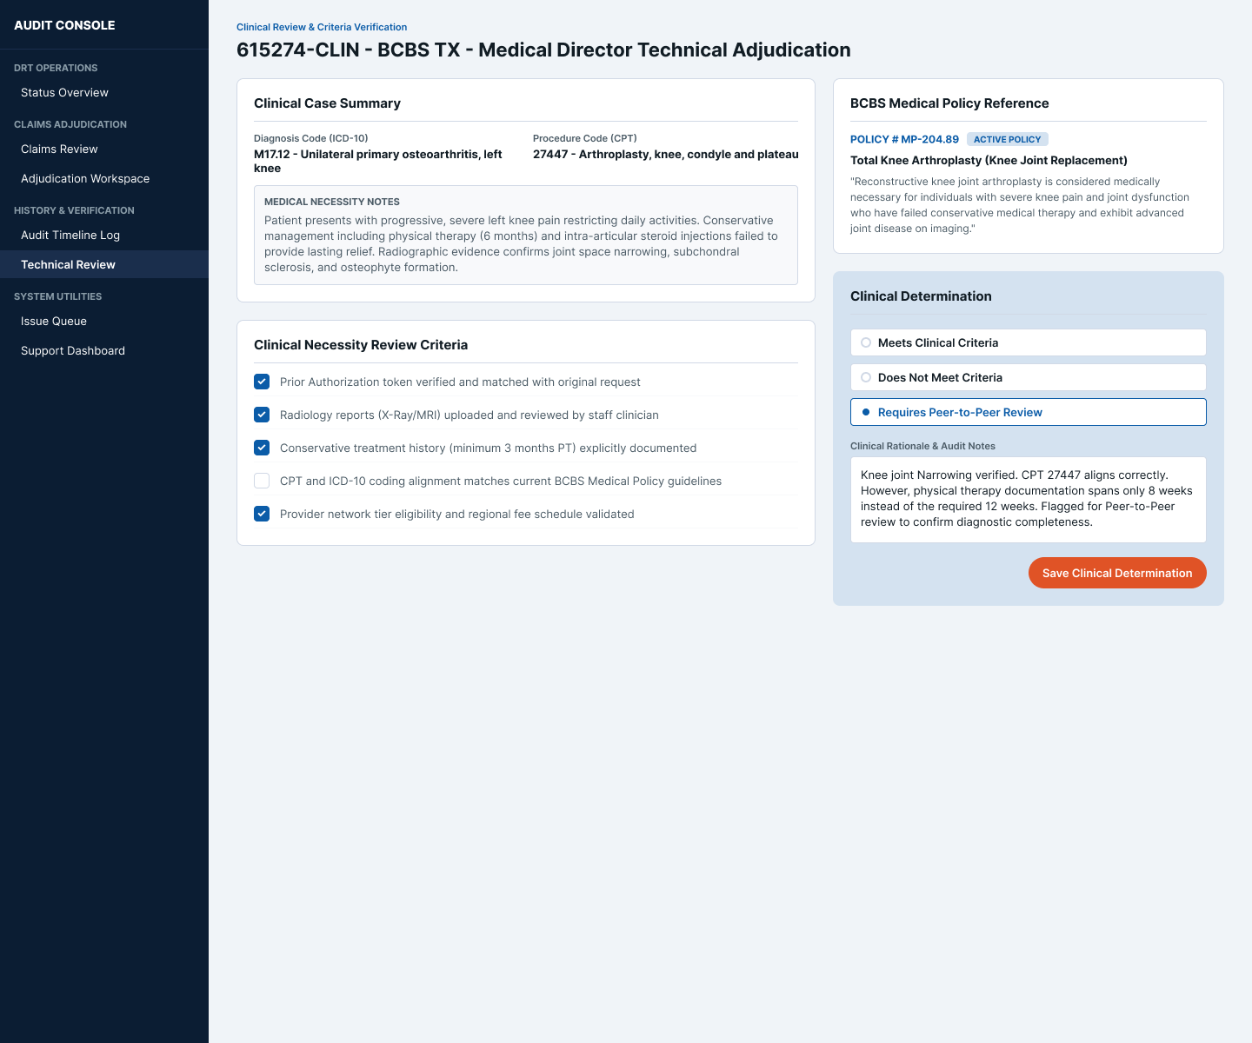Screen dimensions: 1252x1043
Task: Open Support Dashboard
Action: point(104,350)
